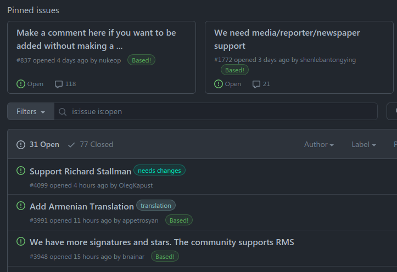Focus the is:issue is:open search field
The image size is (397, 272).
click(x=220, y=111)
